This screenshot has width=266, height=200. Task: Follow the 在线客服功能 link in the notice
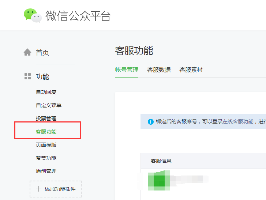coord(238,121)
